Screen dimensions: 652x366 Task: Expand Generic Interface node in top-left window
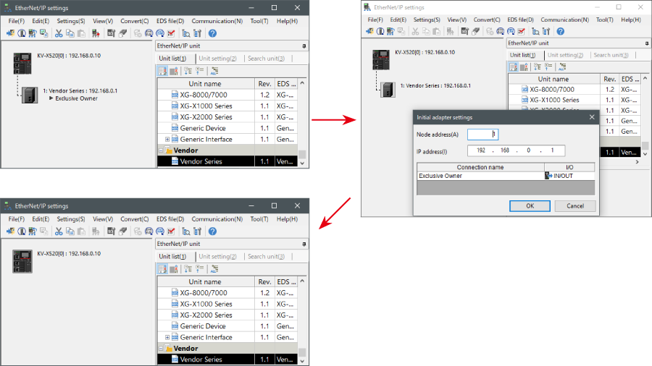coord(167,140)
